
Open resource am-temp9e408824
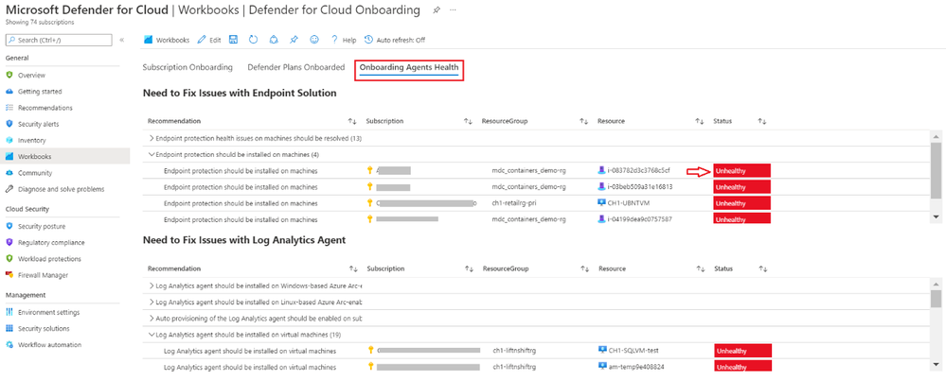pos(637,367)
